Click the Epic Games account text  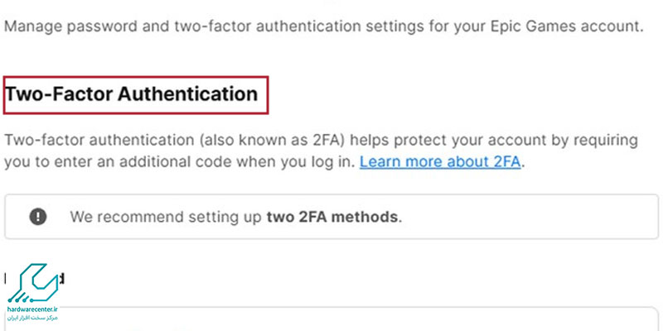pyautogui.click(x=567, y=26)
